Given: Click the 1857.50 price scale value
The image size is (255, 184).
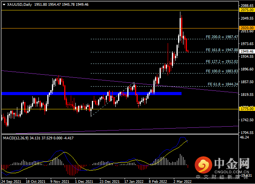Looking at the screenshot, I should [x=247, y=82].
